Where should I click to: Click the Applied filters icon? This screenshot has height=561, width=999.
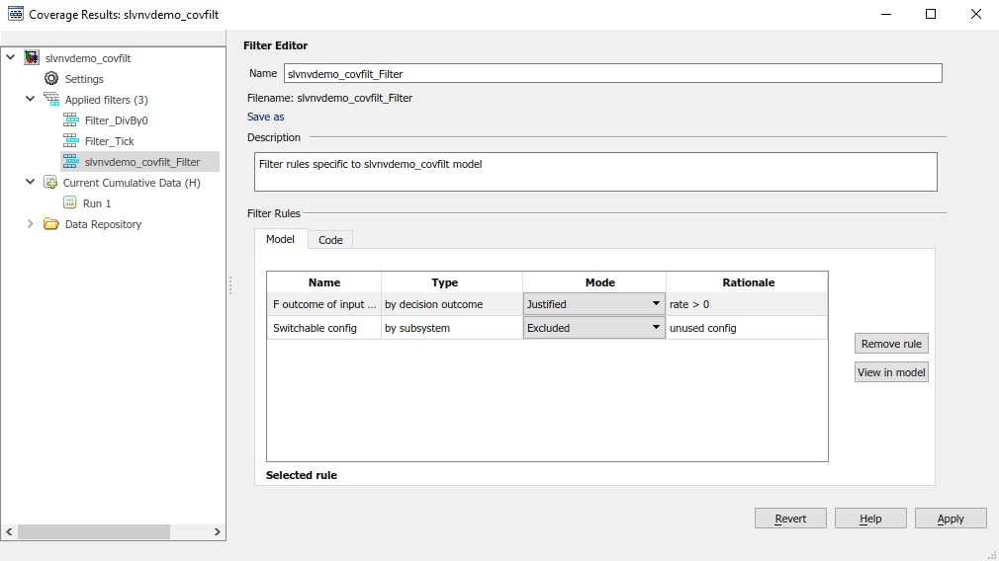pos(51,100)
